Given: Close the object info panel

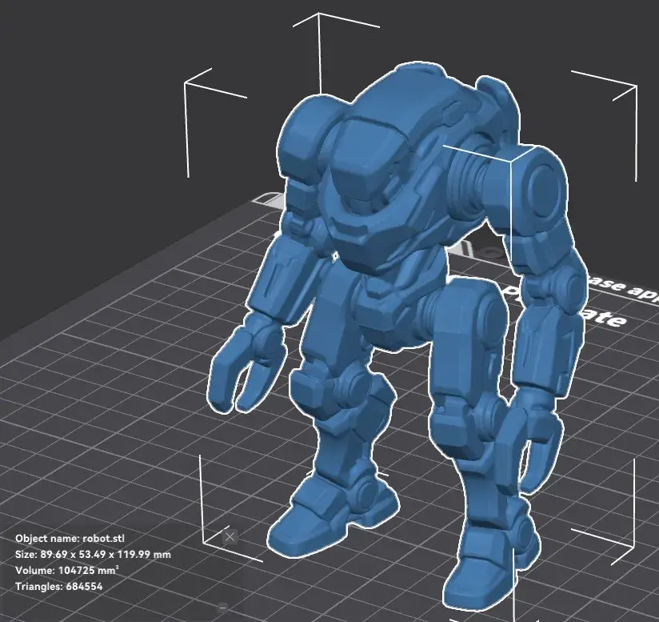Looking at the screenshot, I should pos(230,537).
